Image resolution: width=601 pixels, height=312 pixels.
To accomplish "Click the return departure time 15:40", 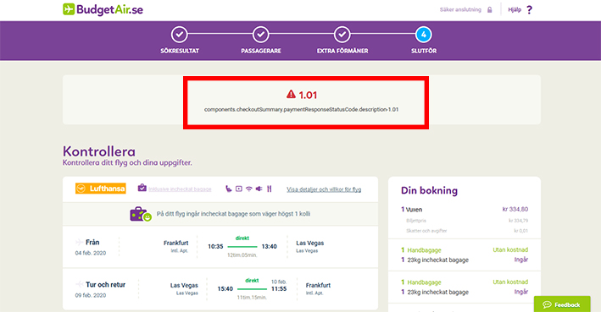I will pos(225,288).
